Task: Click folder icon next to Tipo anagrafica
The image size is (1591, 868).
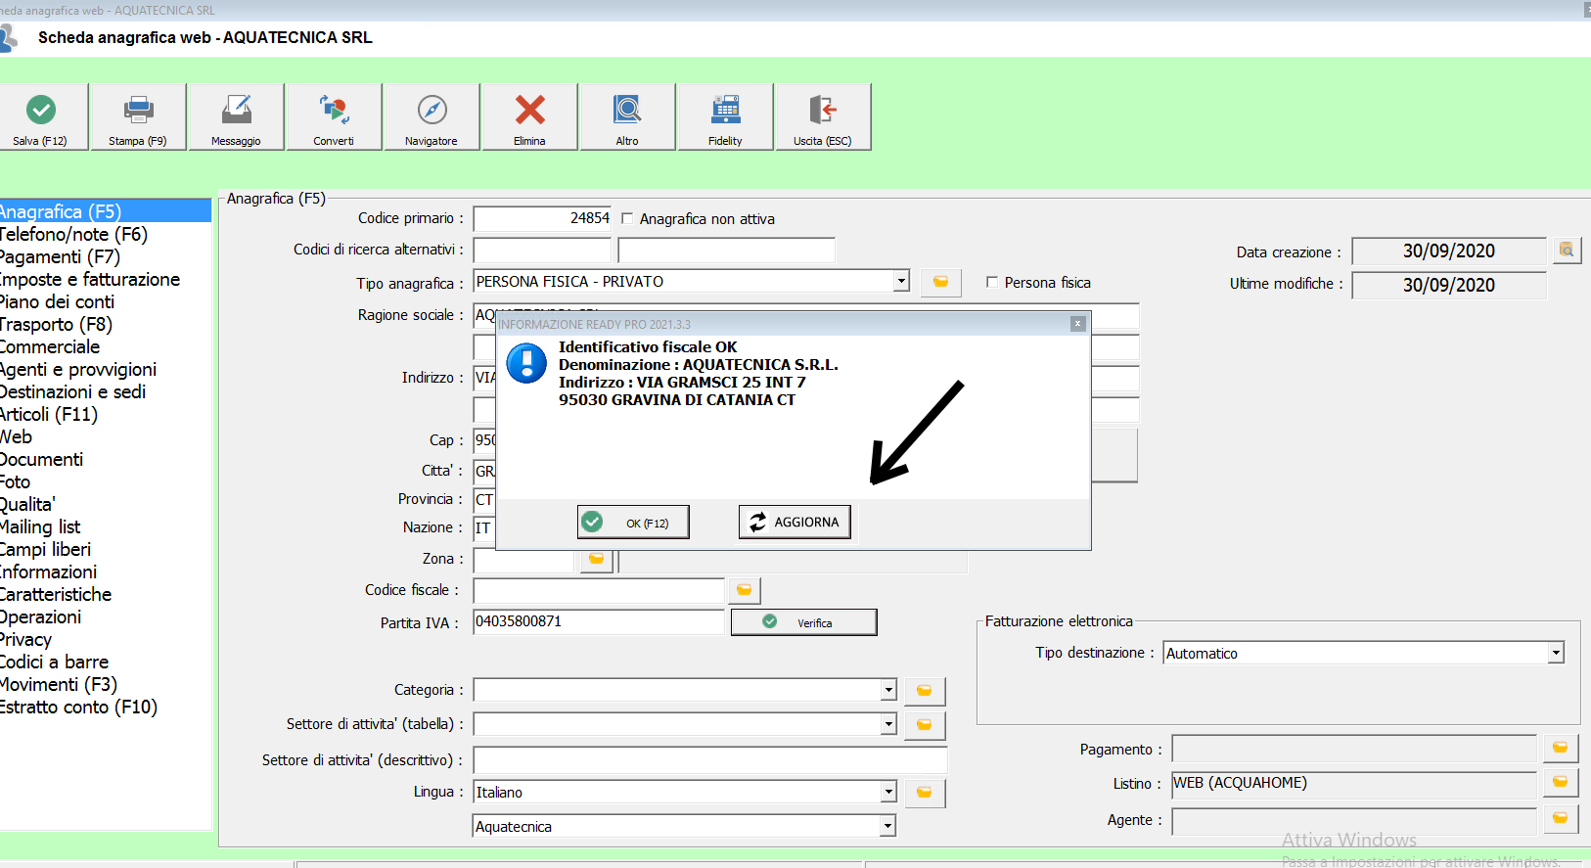Action: (940, 282)
